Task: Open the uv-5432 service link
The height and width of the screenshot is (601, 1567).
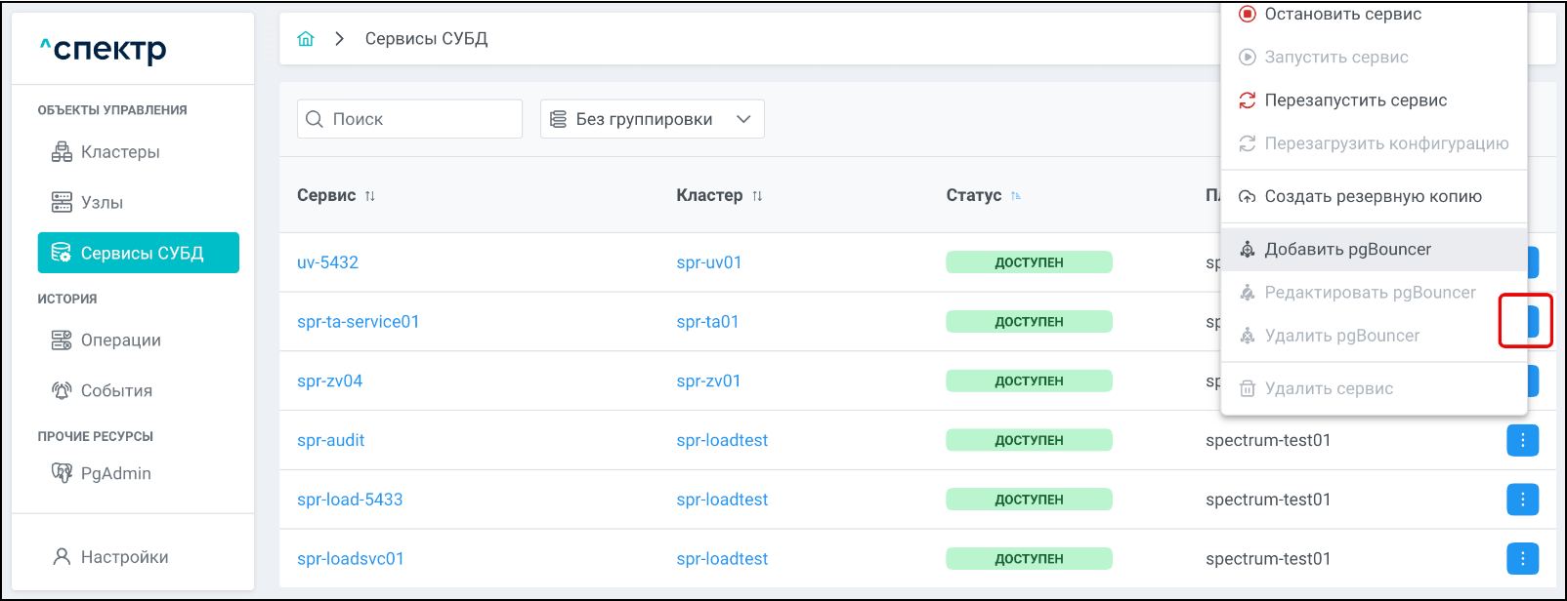Action: [x=327, y=262]
